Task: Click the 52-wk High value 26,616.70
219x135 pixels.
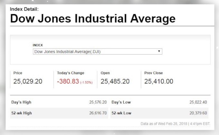Action: coord(98,113)
